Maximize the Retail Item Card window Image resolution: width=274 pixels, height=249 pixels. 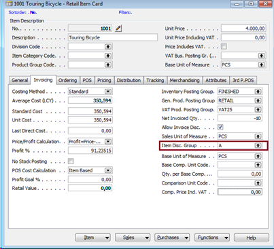click(251, 3)
